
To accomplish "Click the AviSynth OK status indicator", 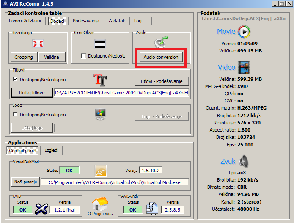I will point(132,210).
